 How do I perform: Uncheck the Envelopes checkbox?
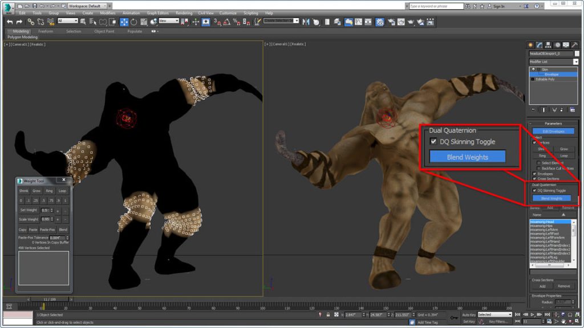click(534, 174)
